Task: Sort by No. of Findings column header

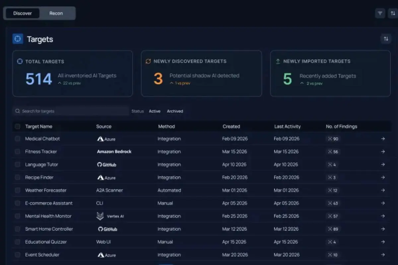Action: click(x=342, y=127)
